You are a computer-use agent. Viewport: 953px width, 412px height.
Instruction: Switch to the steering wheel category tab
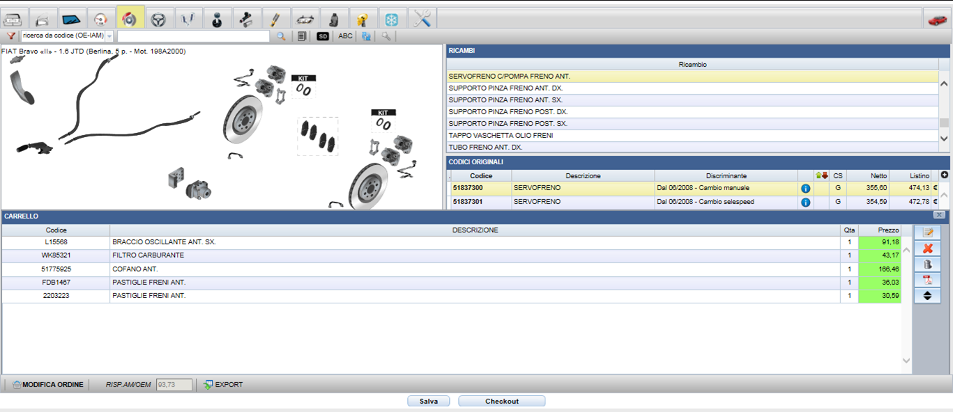coord(160,18)
